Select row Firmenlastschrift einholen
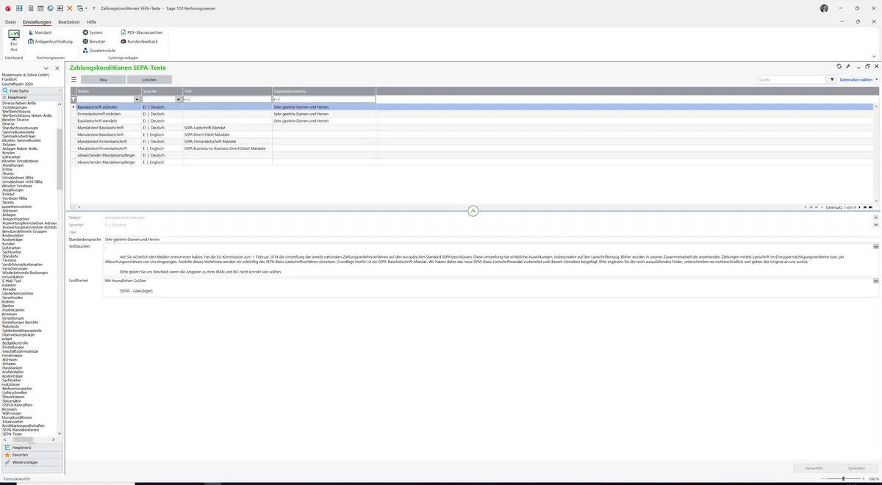The image size is (882, 485). click(x=473, y=114)
